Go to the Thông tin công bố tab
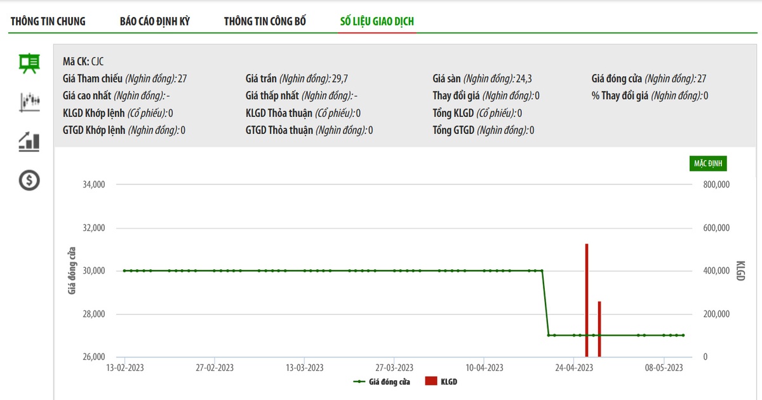Screen dimensions: 762x400 click(265, 22)
